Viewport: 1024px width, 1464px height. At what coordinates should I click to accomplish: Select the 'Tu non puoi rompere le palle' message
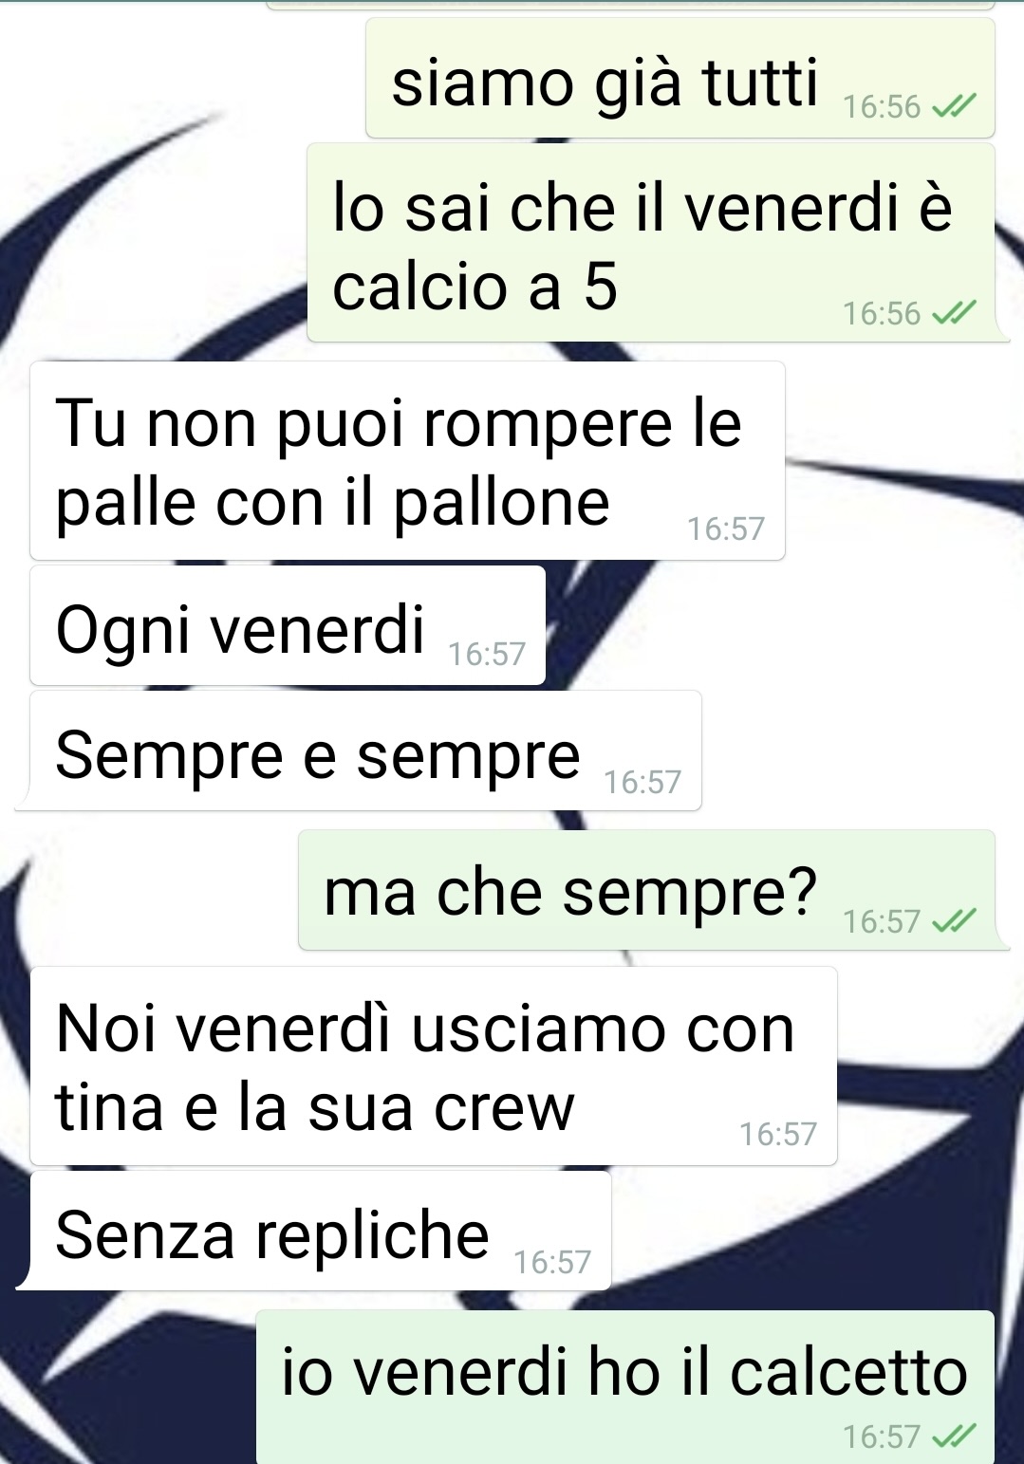click(x=407, y=460)
